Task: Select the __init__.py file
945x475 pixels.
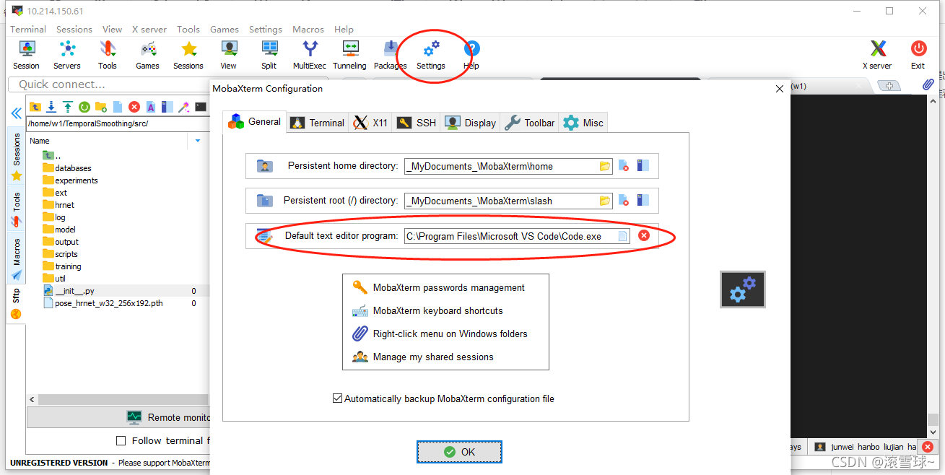Action: click(x=69, y=291)
